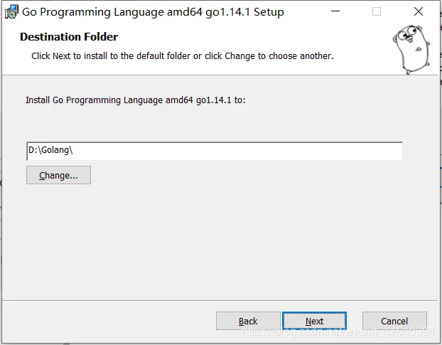
Task: Select the 'Destination Folder' heading text
Action: (x=69, y=37)
